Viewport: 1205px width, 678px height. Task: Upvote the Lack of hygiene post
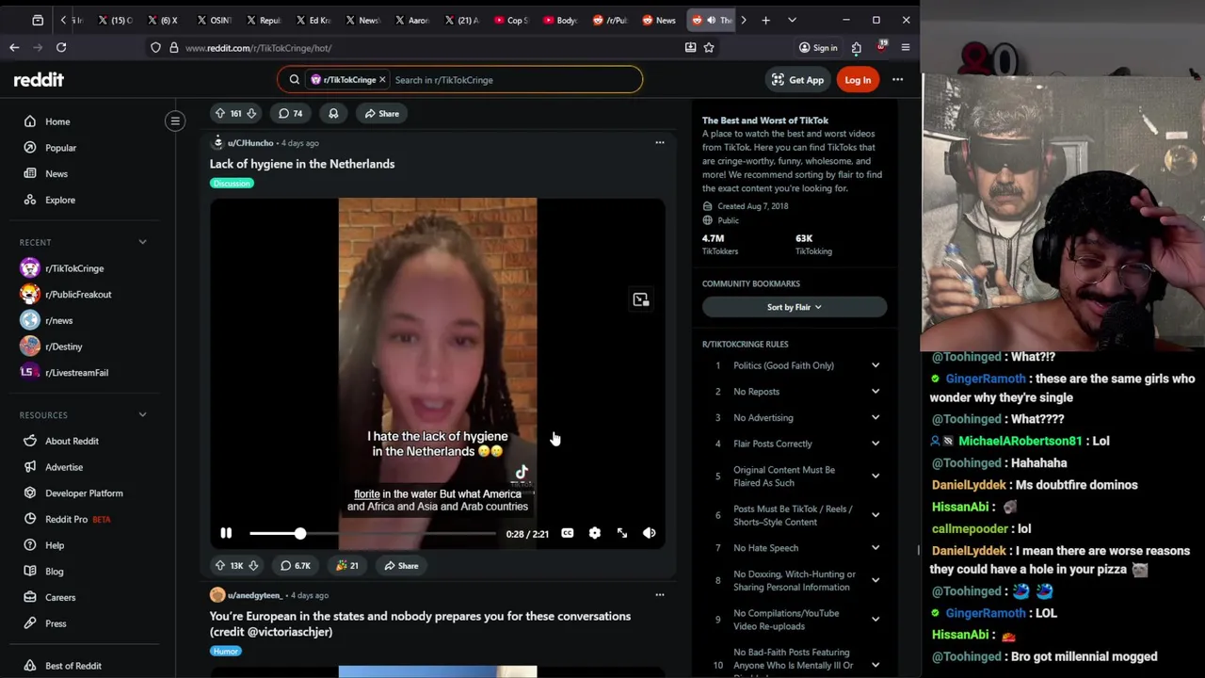coord(220,566)
